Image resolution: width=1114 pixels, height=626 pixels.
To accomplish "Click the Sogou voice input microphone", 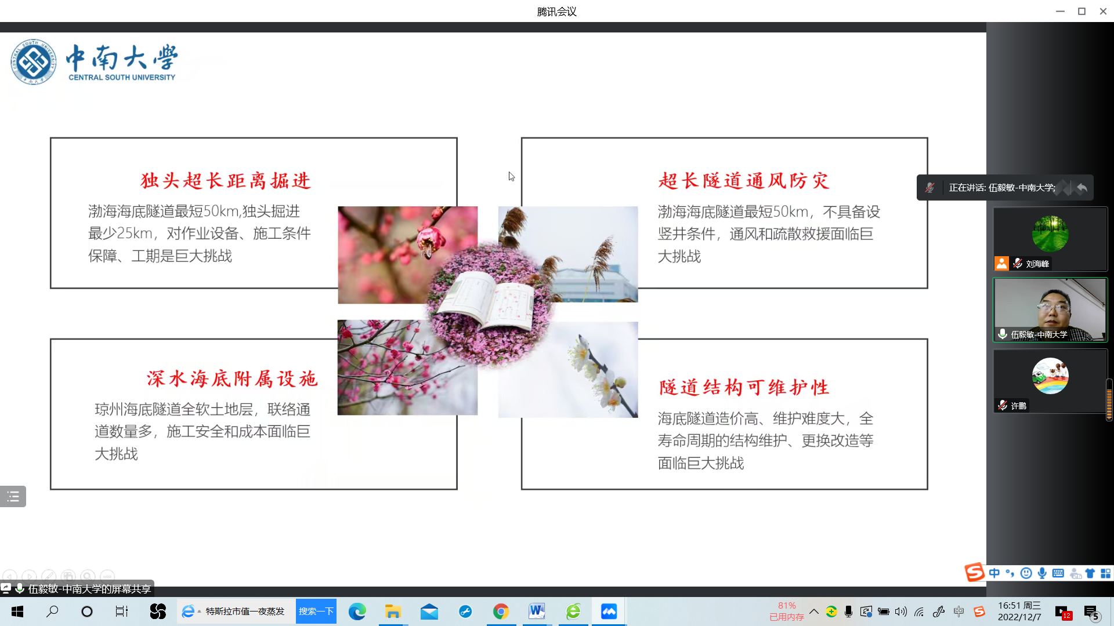I will click(1042, 573).
